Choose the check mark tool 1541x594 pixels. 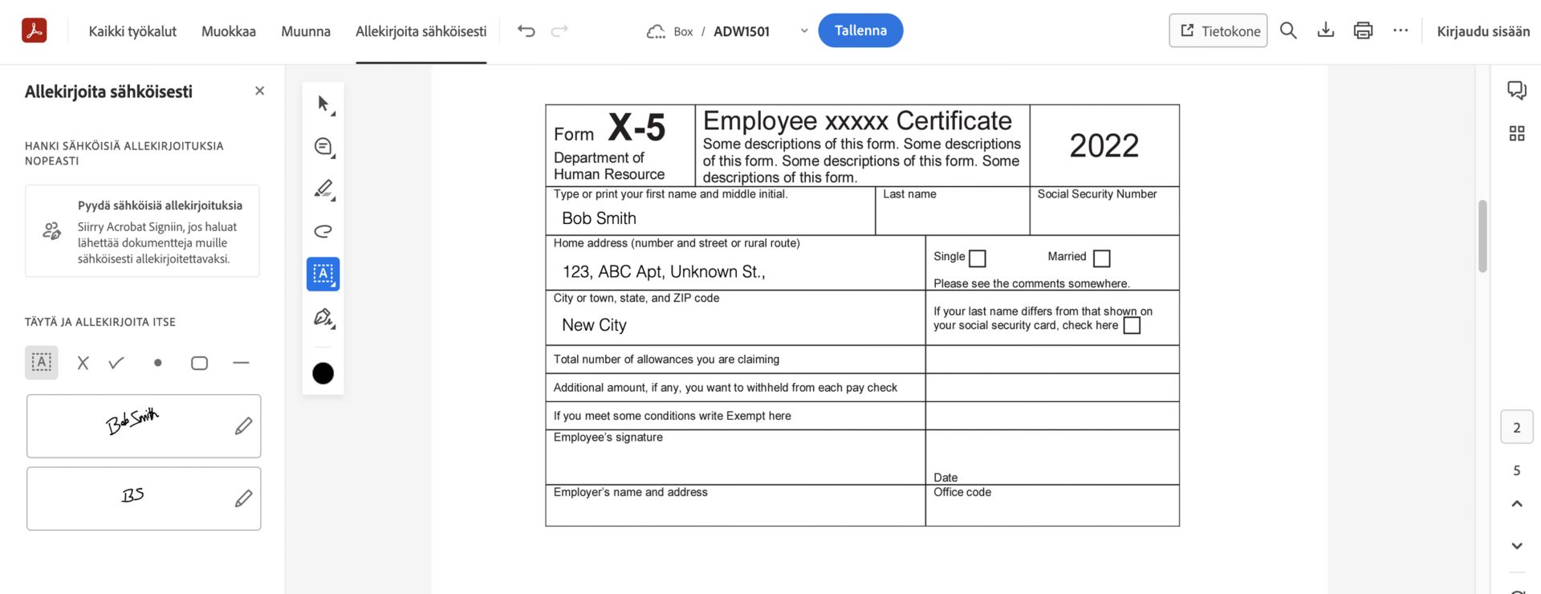pos(116,363)
